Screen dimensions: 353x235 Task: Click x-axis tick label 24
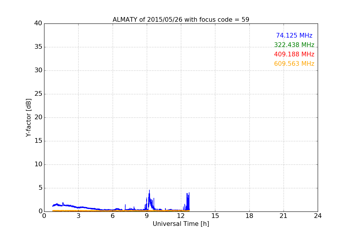coord(318,216)
